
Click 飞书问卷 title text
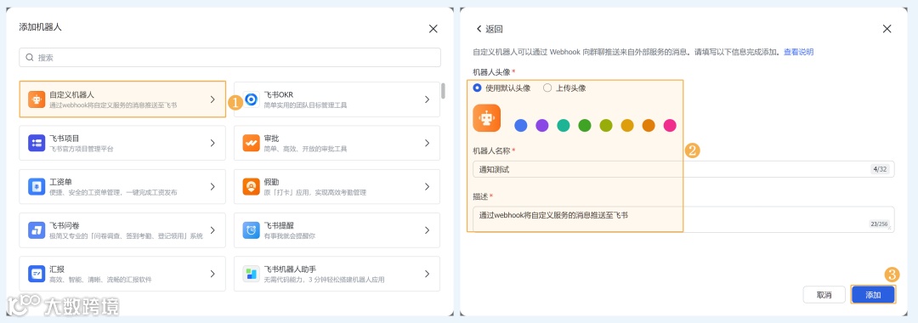(65, 225)
